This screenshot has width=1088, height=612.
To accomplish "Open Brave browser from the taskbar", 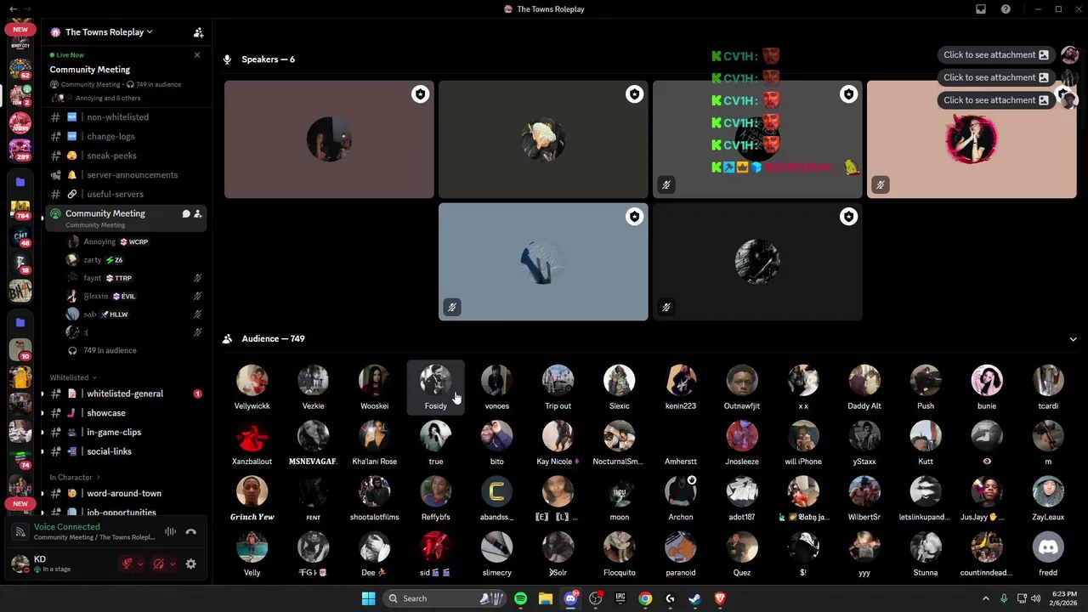I will (x=720, y=598).
